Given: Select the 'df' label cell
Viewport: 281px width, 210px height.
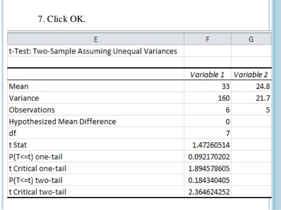Looking at the screenshot, I should pyautogui.click(x=96, y=133).
